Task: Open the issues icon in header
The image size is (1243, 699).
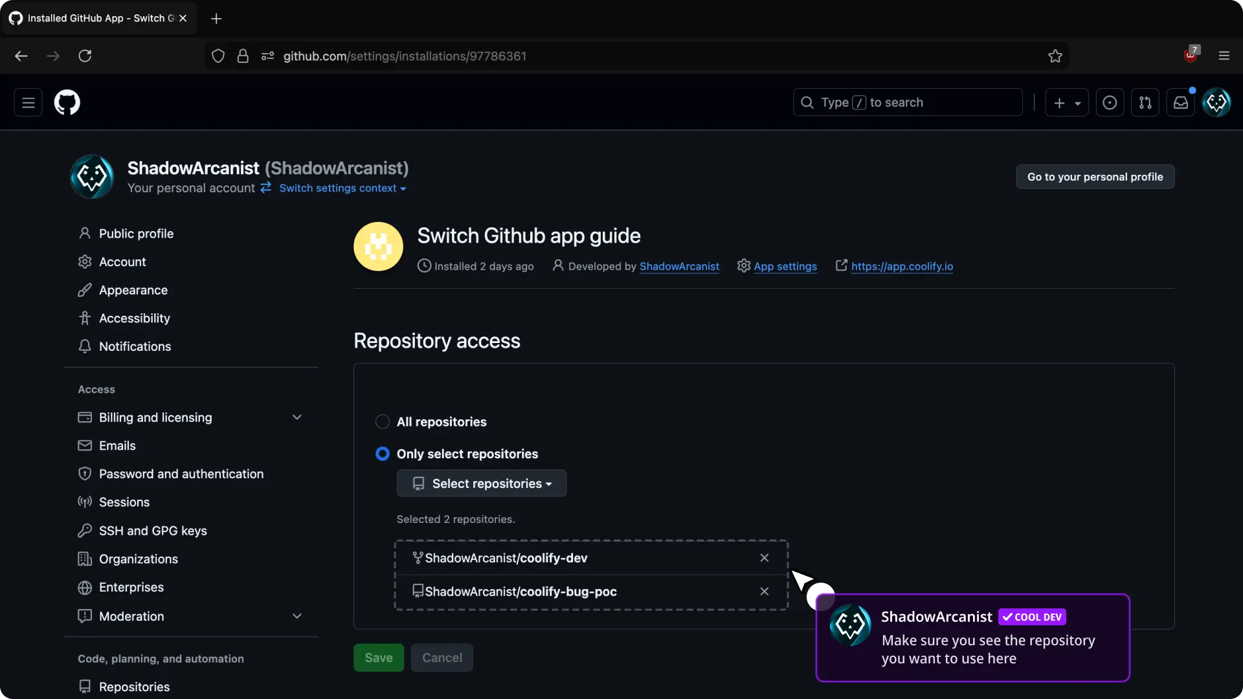Action: (x=1109, y=102)
